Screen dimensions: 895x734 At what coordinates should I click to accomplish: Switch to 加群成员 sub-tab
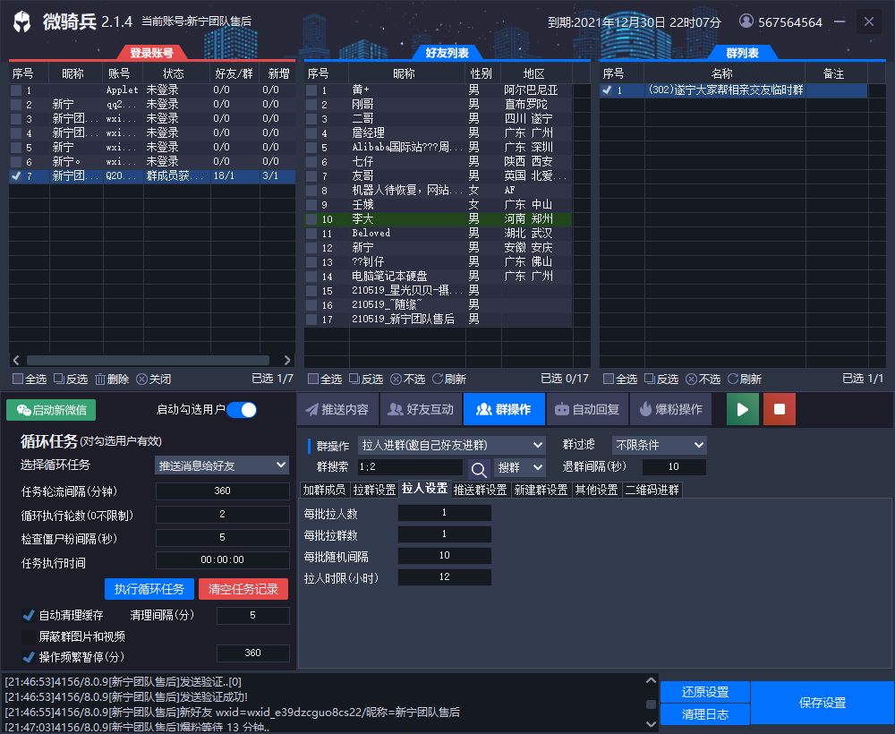coord(324,490)
